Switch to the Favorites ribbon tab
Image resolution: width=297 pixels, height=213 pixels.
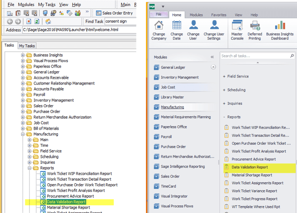(x=218, y=14)
